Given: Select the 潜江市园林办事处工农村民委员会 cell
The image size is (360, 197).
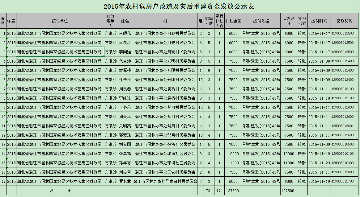Looking at the screenshot, I should click(x=165, y=172).
